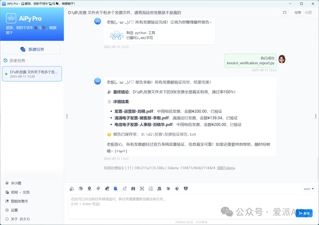Click the expand view icon in header
Viewport: 319px width, 225px height.
coord(285,12)
